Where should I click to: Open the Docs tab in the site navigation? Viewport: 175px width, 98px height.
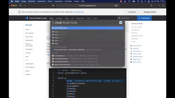(51, 18)
